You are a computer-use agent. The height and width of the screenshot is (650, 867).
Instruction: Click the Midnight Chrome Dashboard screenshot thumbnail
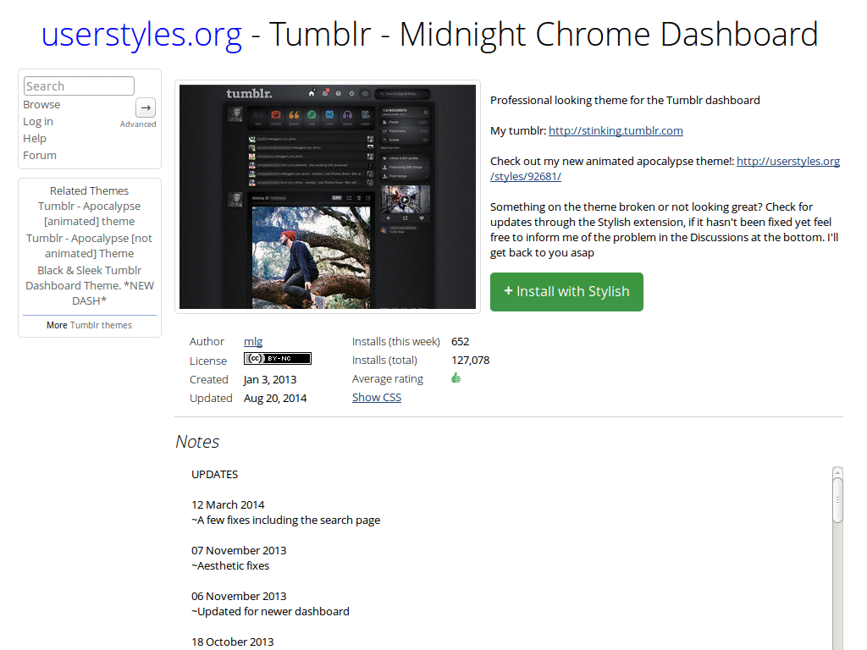[x=328, y=196]
